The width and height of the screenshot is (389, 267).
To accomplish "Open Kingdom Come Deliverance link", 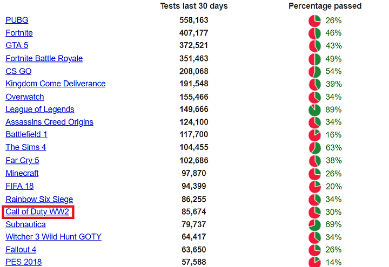I will click(x=56, y=84).
